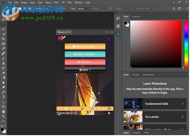This screenshot has width=190, height=137.
Task: Open the Fundamental Skills tutorial
Action: pyautogui.click(x=155, y=104)
